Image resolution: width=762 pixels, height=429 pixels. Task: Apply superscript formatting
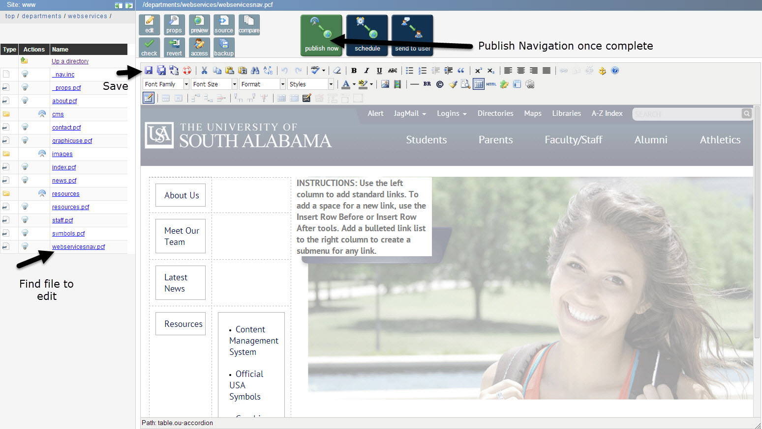(478, 71)
